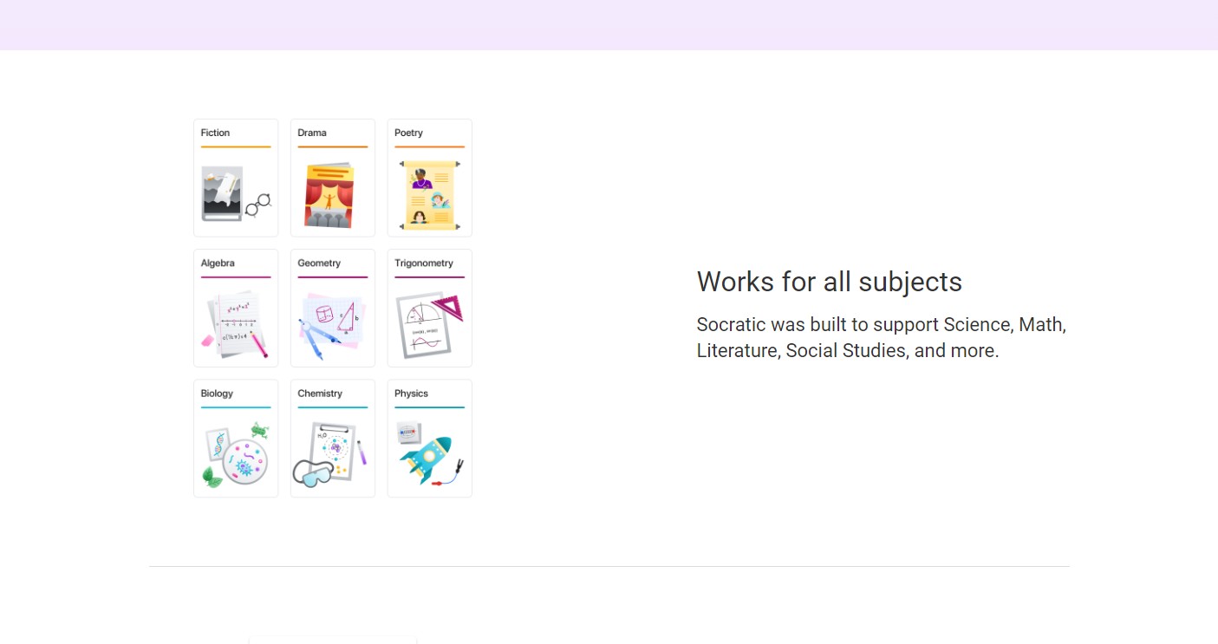1218x644 pixels.
Task: Click the Geometry compass icon
Action: click(332, 326)
